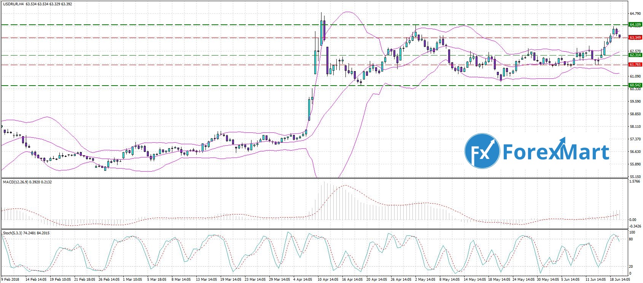This screenshot has height=283, width=643.
Task: Click the 55.150 price axis value
Action: tap(635, 177)
